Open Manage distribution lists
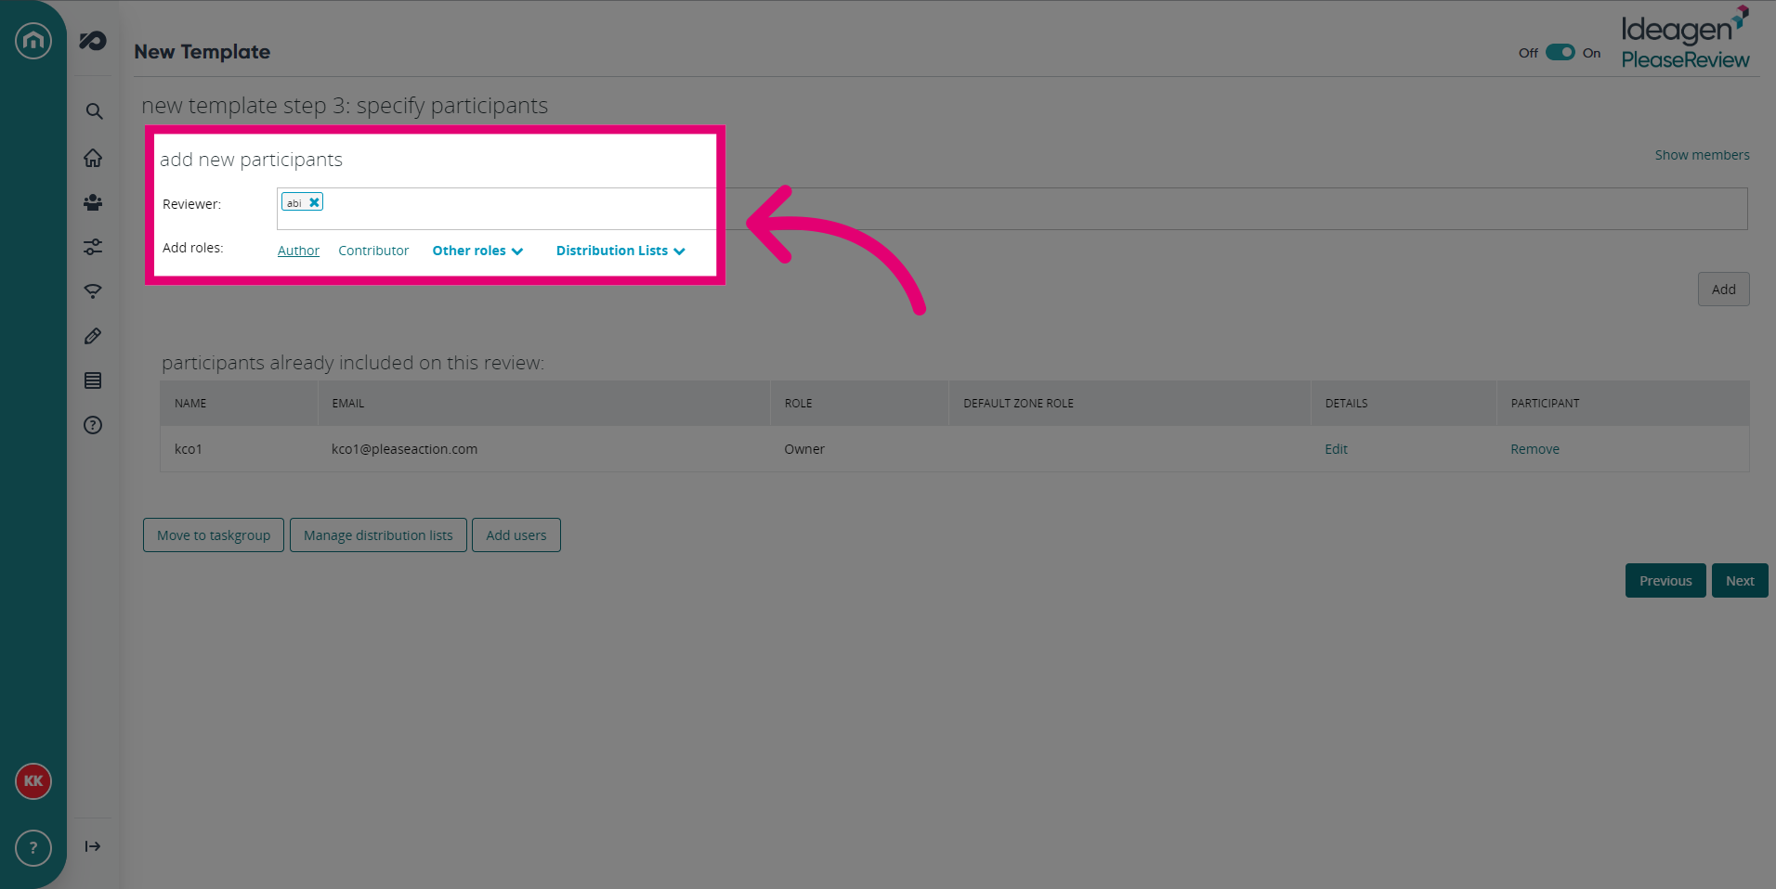This screenshot has width=1776, height=889. point(378,535)
